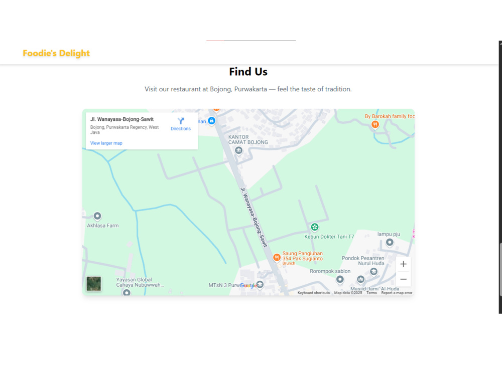
Task: Click the Google logo on map
Action: 248,286
